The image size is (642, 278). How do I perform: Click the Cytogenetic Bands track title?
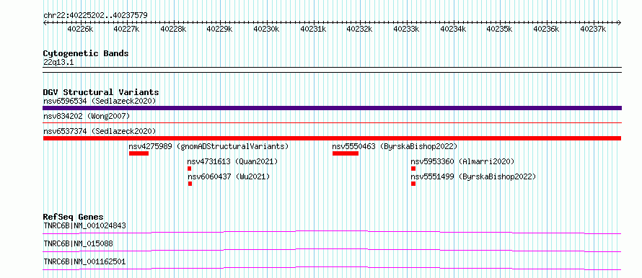[x=86, y=53]
